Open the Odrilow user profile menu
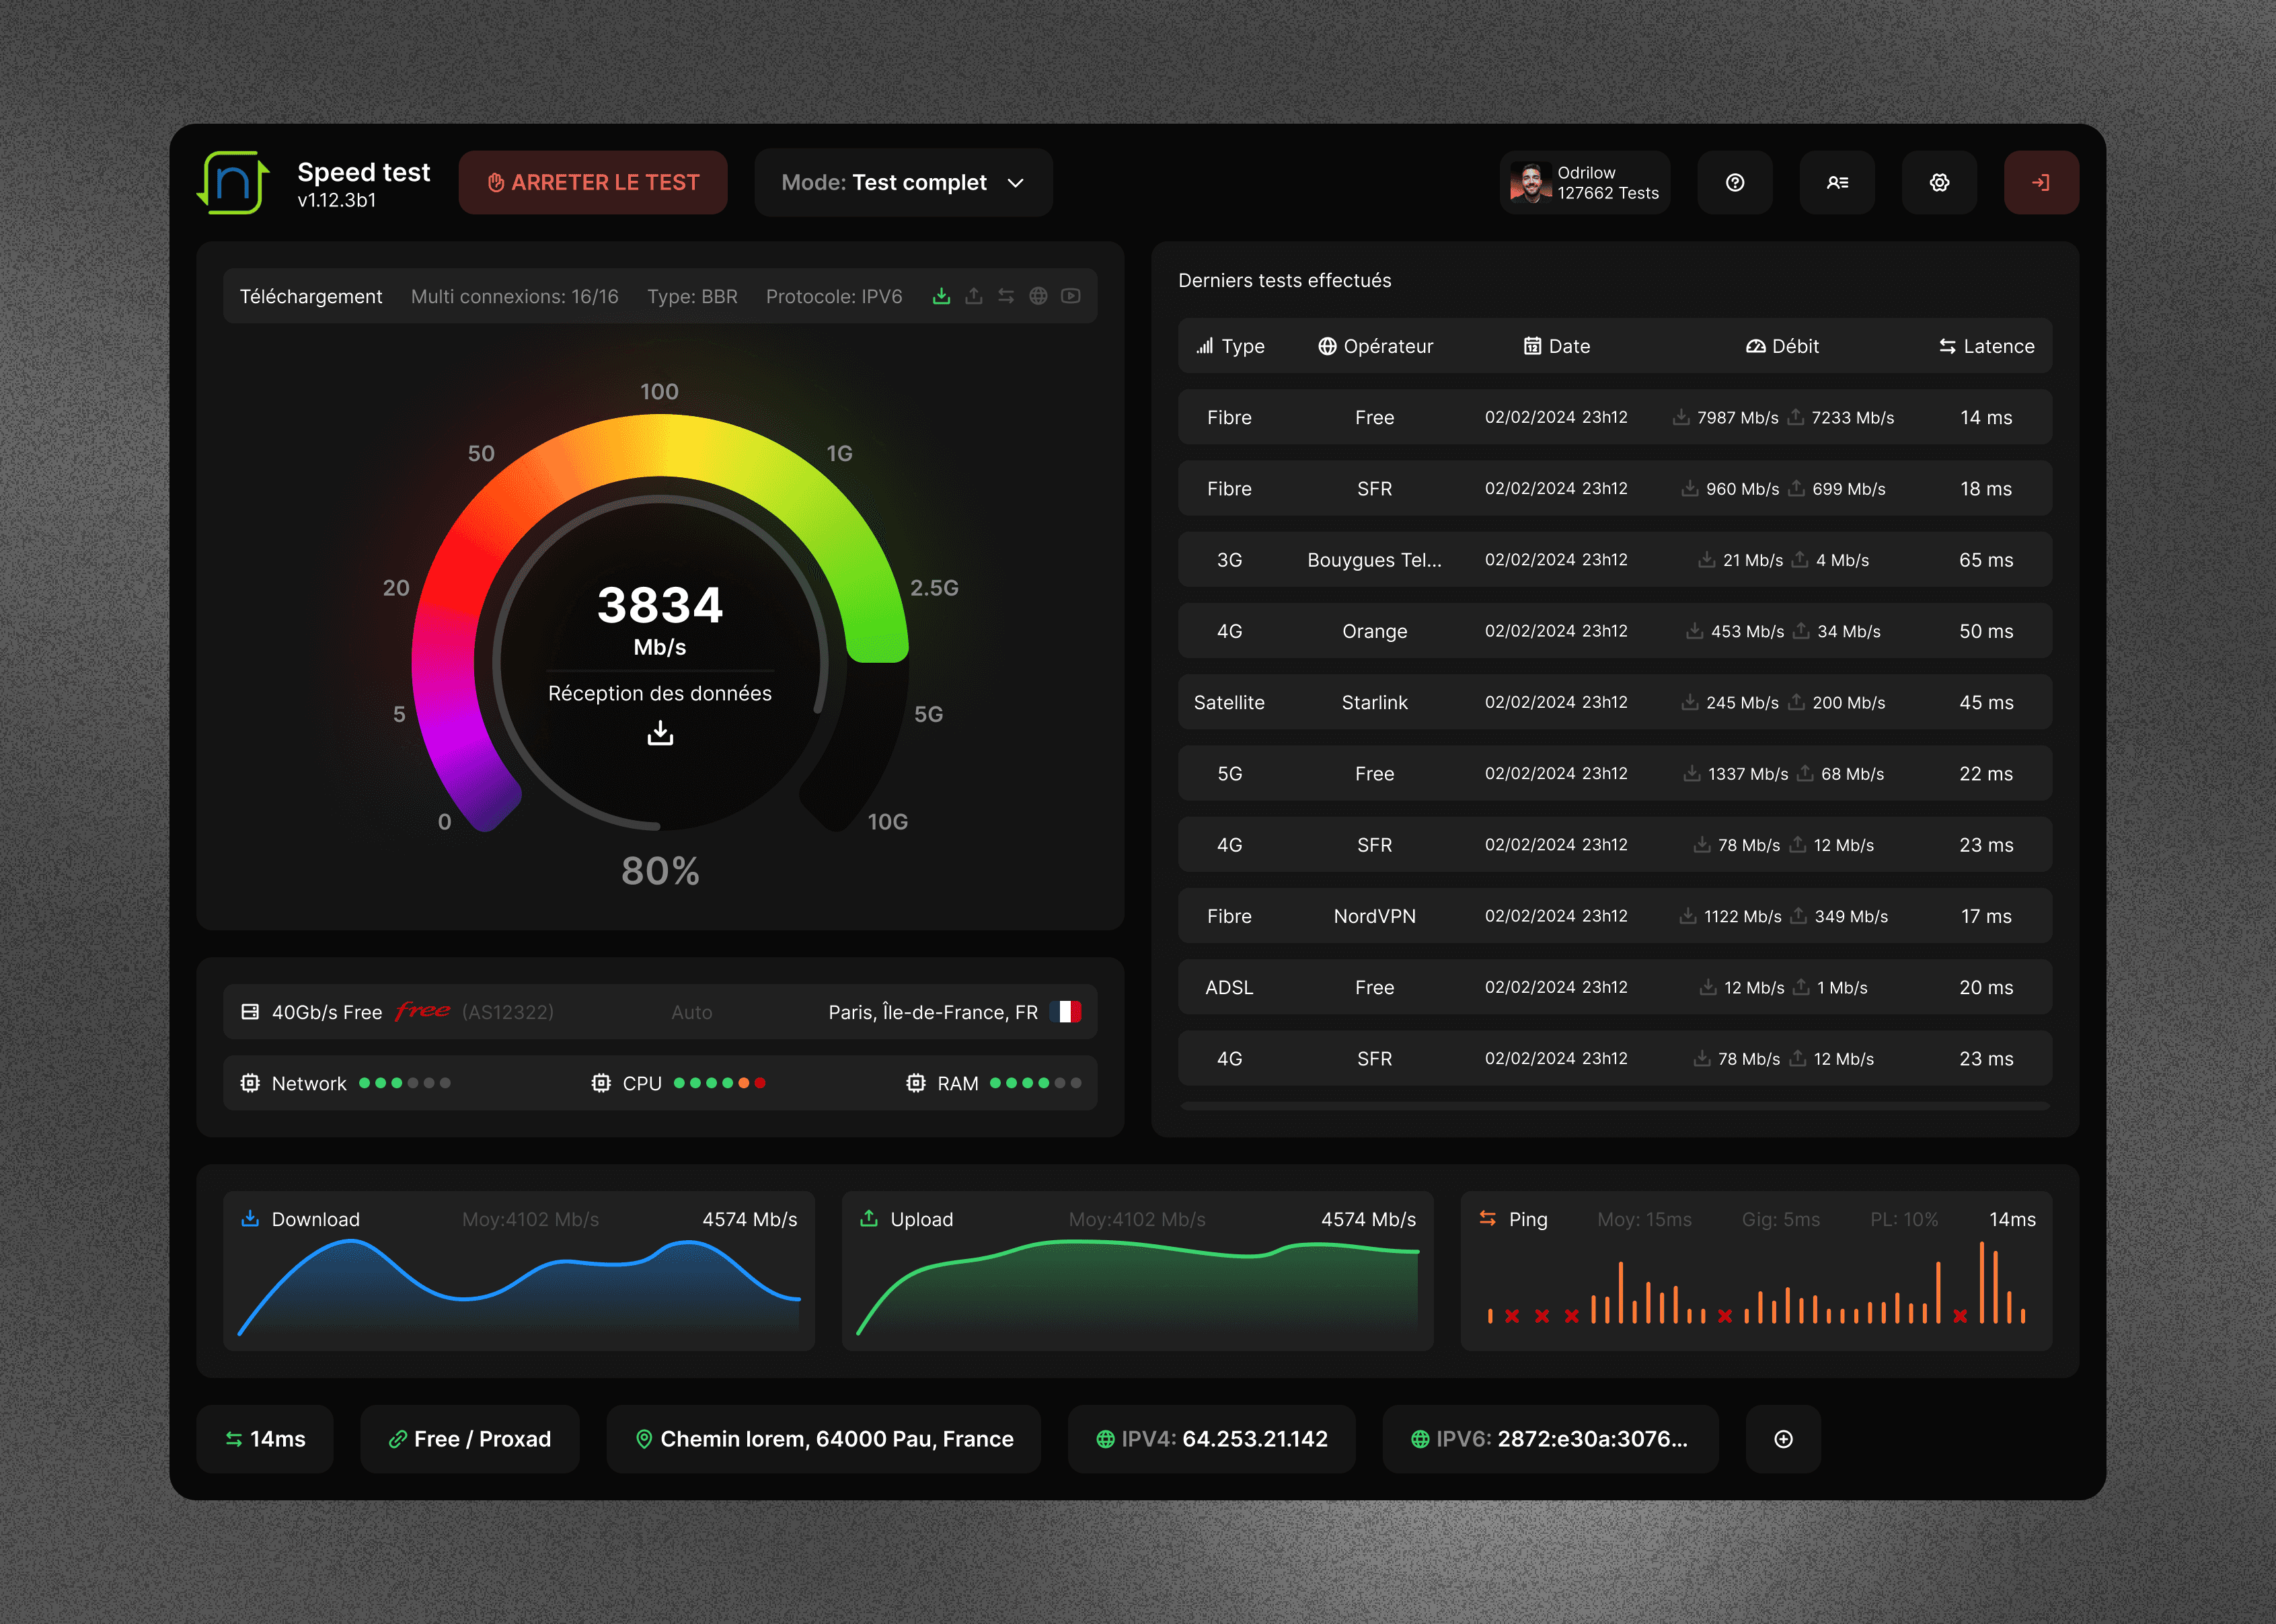This screenshot has width=2276, height=1624. click(x=1585, y=183)
